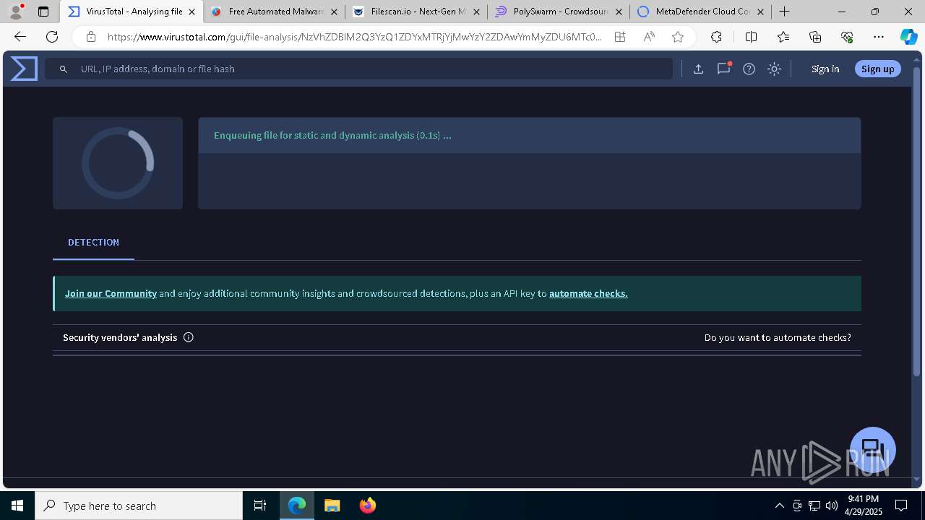Screen dimensions: 925x520
Task: Open Browser essentials heart icon
Action: click(847, 37)
